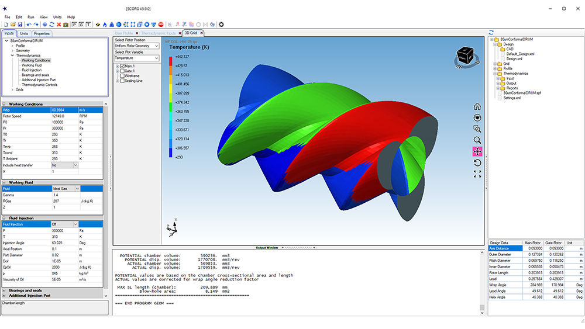585x329 pixels.
Task: Click the rotate reset icon in the 3D viewer
Action: pyautogui.click(x=477, y=163)
